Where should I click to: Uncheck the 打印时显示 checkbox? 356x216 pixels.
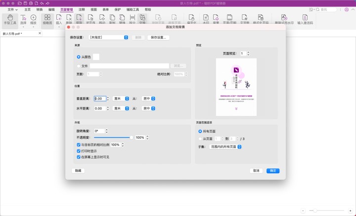79,151
